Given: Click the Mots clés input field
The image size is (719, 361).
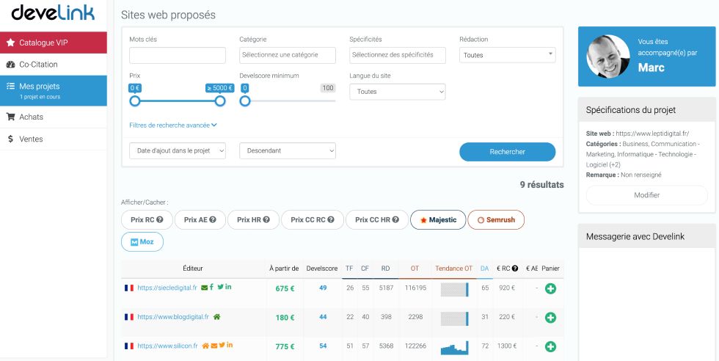Looking at the screenshot, I should pyautogui.click(x=178, y=55).
